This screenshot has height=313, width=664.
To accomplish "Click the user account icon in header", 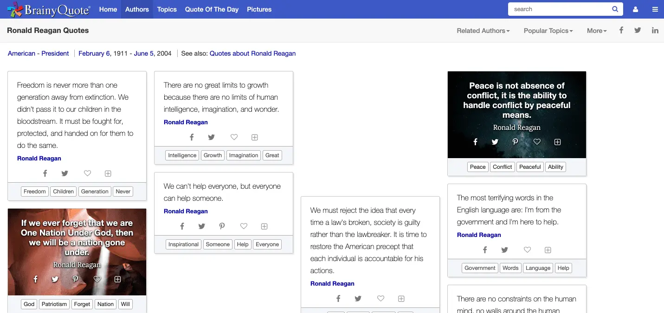I will (x=635, y=9).
